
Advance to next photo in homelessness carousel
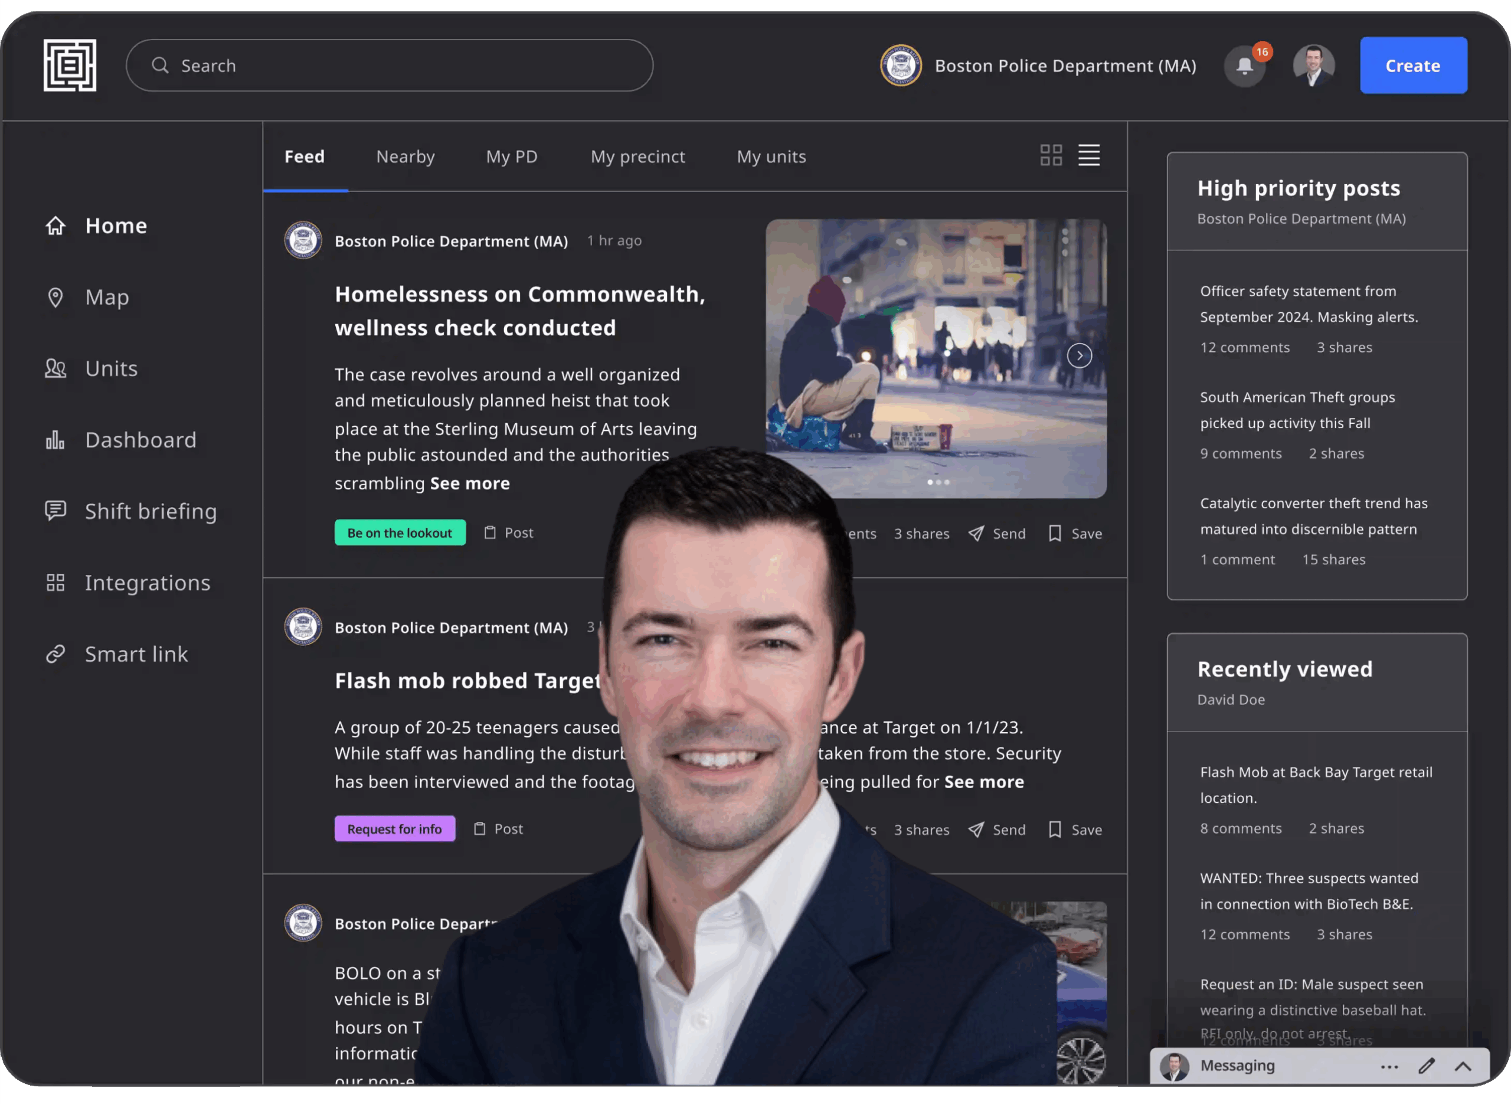coord(1080,356)
